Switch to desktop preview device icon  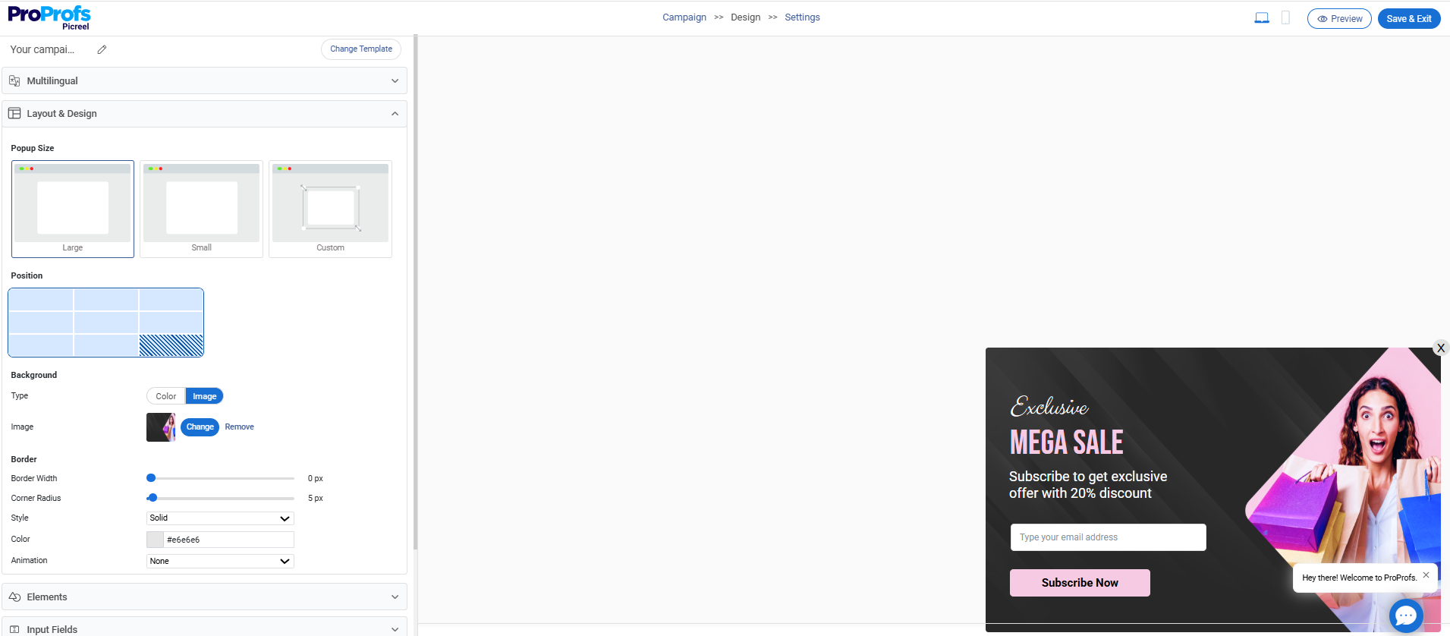(1261, 18)
